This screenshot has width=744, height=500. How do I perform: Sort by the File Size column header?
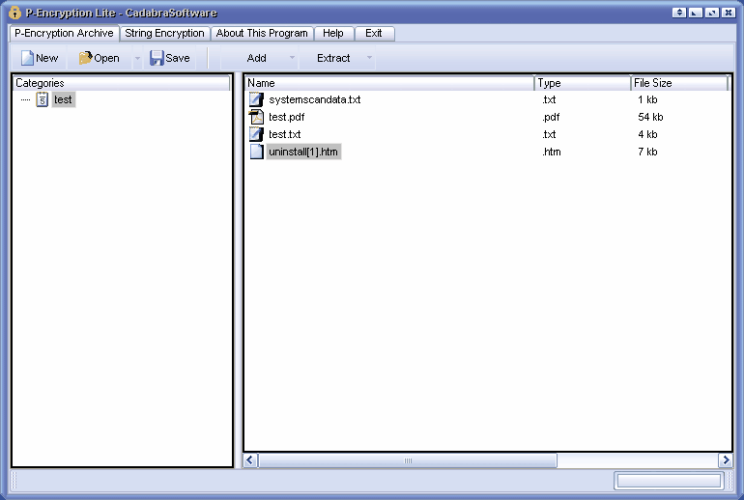pos(679,83)
